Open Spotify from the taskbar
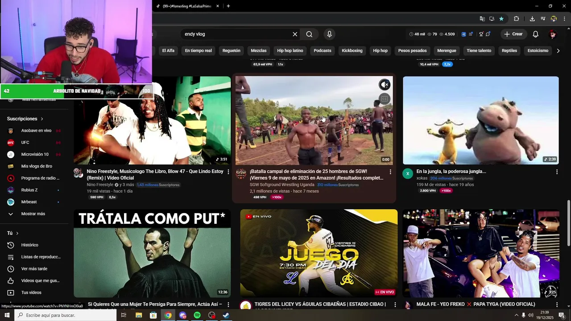 [197, 315]
